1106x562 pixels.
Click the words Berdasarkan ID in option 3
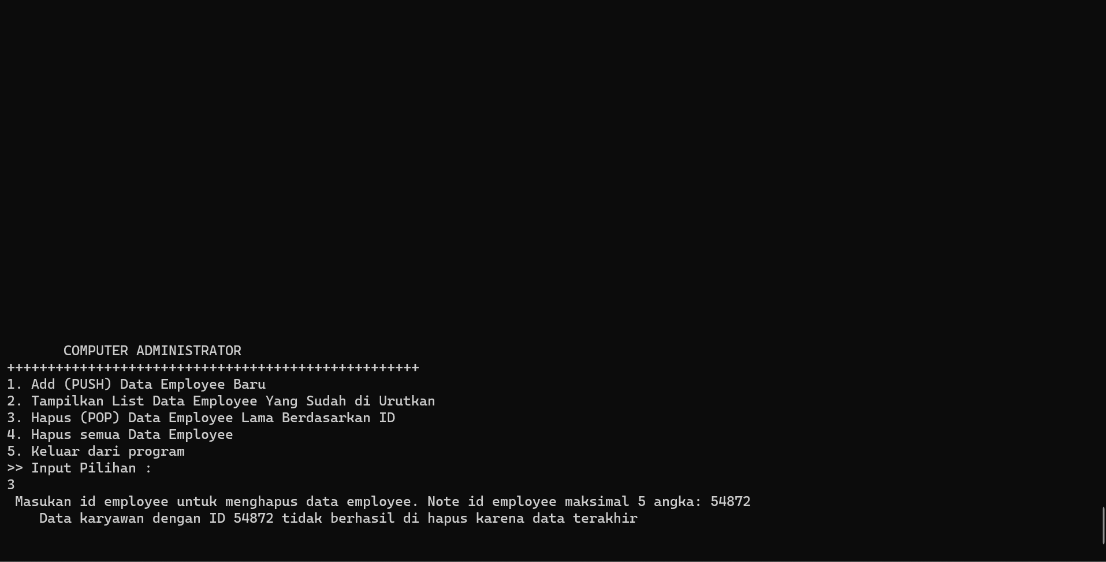tap(338, 418)
